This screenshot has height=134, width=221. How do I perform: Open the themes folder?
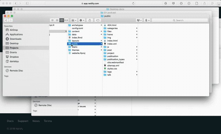[x=85, y=50]
